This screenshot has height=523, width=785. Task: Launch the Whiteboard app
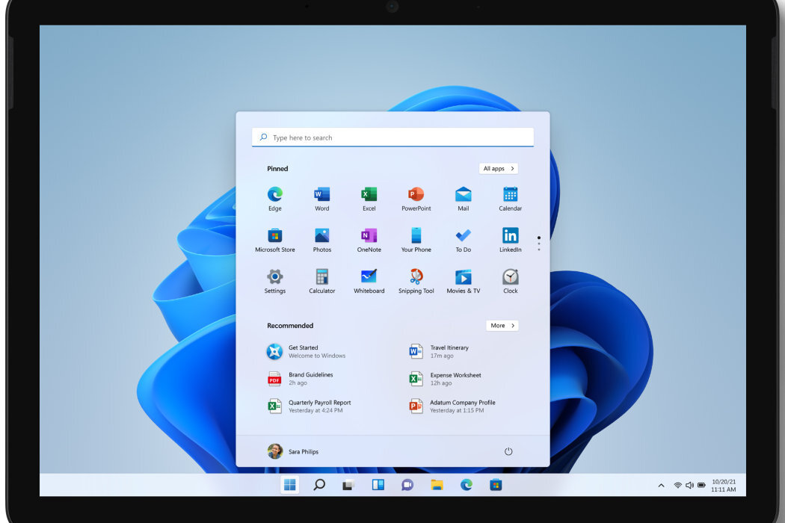click(x=369, y=277)
